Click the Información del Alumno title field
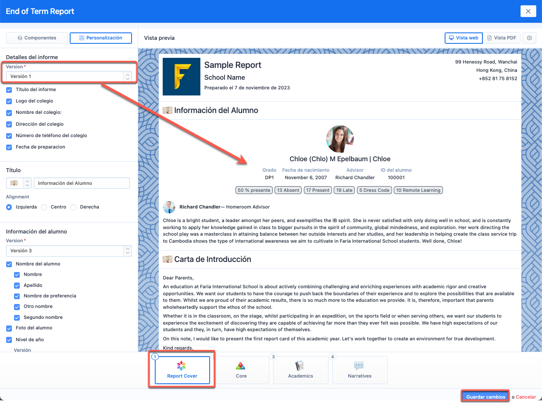 [82, 183]
